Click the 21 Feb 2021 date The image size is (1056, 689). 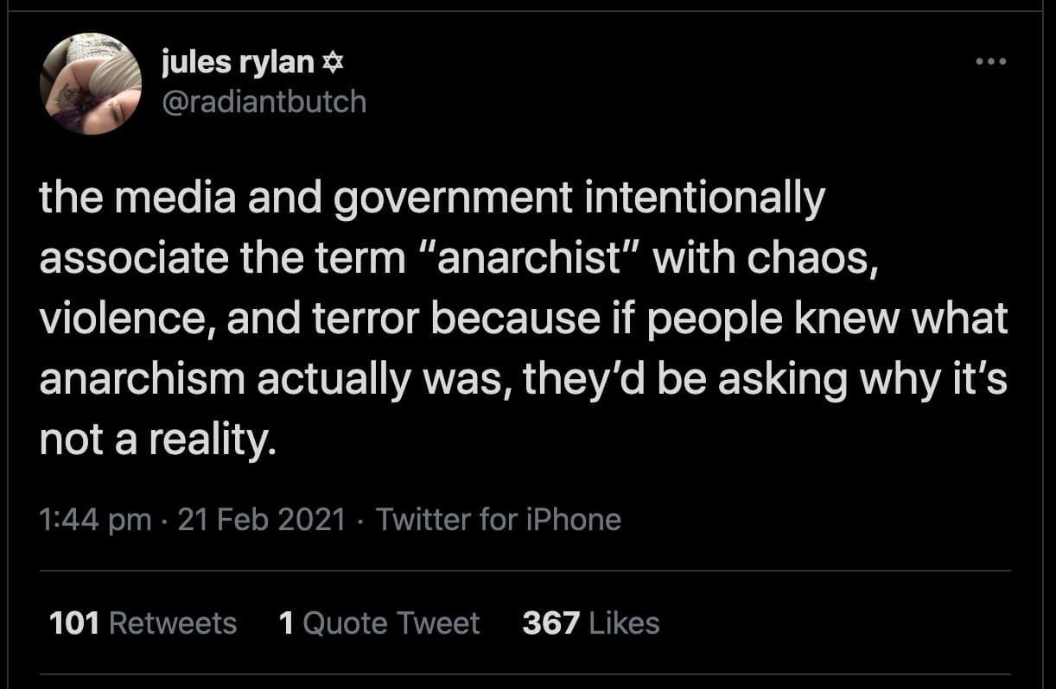coord(261,520)
